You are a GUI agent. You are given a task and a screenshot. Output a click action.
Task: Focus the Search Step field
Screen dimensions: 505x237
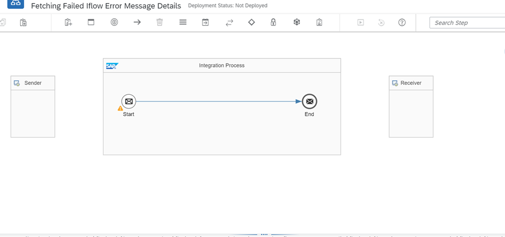(x=467, y=23)
